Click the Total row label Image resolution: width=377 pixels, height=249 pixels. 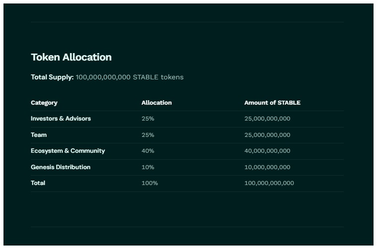click(38, 183)
